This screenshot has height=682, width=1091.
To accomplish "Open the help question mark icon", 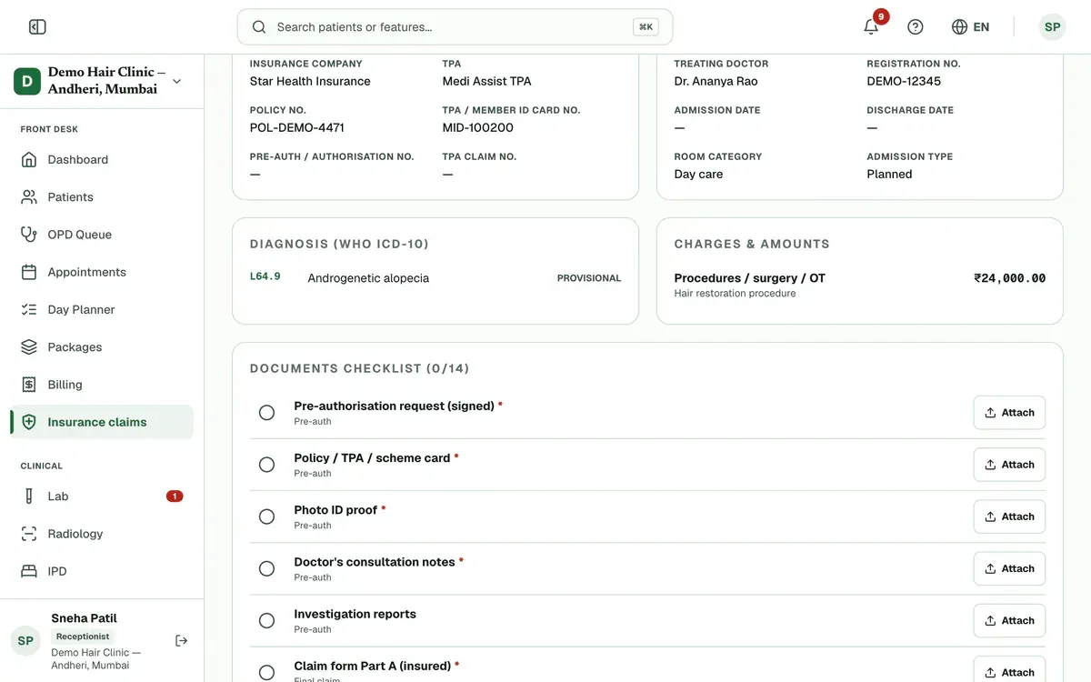I will tap(916, 27).
